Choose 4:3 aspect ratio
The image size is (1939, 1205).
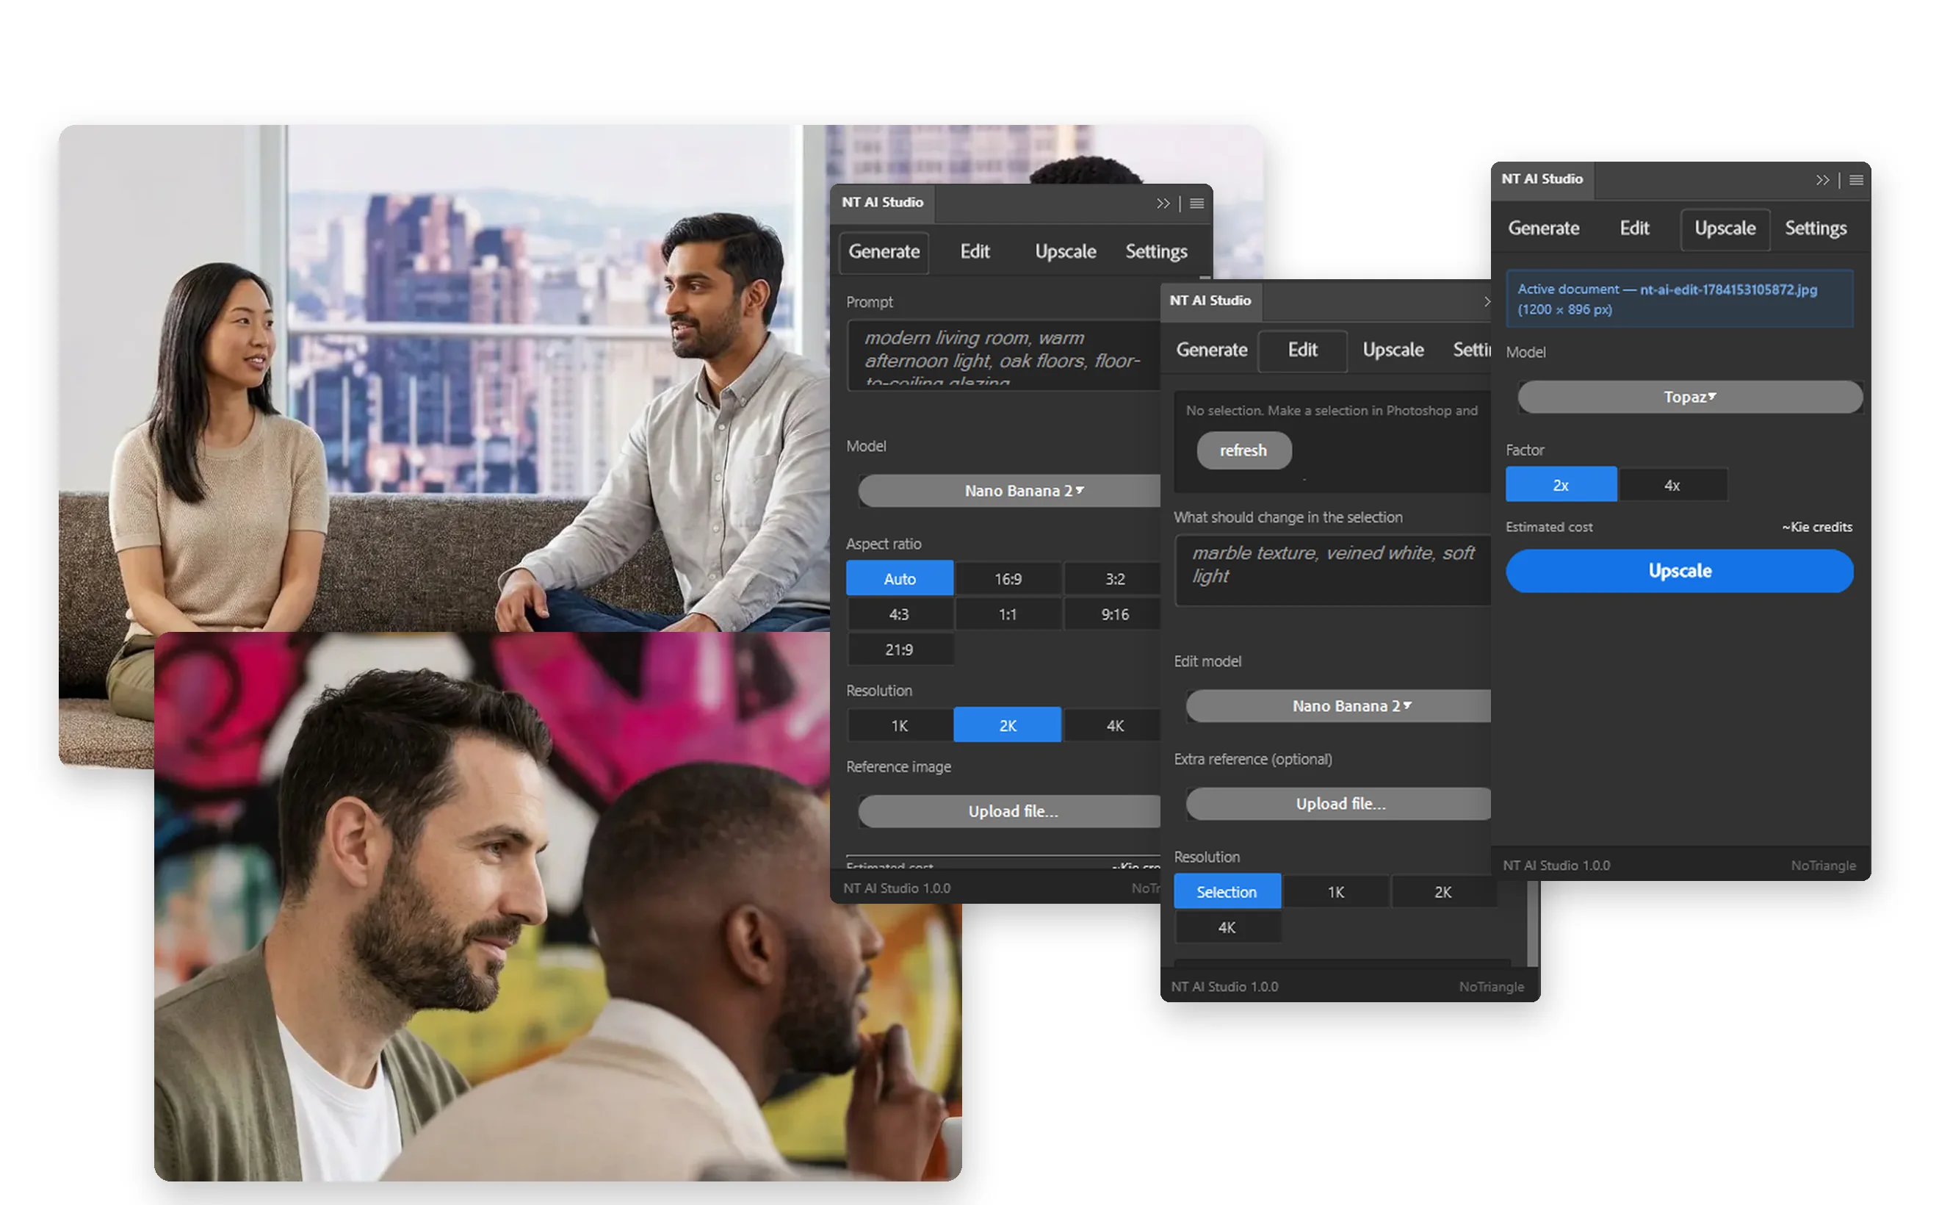click(900, 614)
